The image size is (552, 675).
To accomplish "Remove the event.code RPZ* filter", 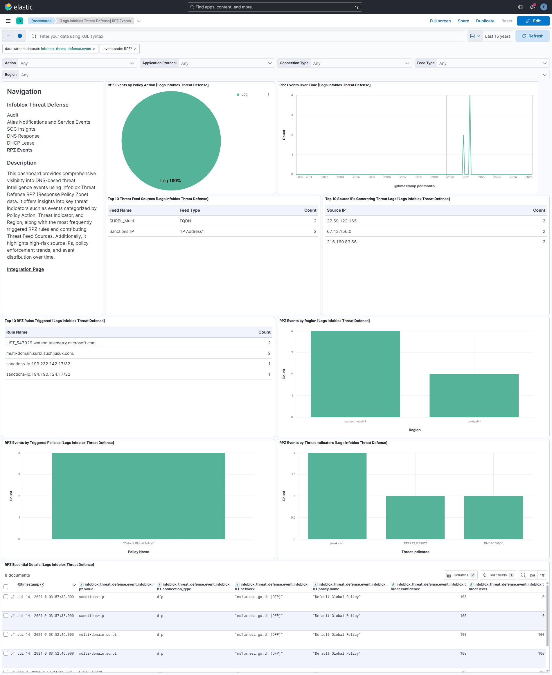I will tap(135, 49).
